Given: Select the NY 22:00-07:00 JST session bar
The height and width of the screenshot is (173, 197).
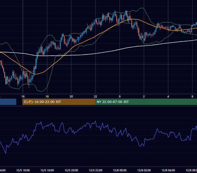Looking at the screenshot, I should 146,102.
